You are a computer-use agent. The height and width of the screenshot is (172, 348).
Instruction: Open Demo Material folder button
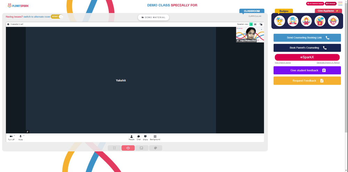(x=153, y=17)
